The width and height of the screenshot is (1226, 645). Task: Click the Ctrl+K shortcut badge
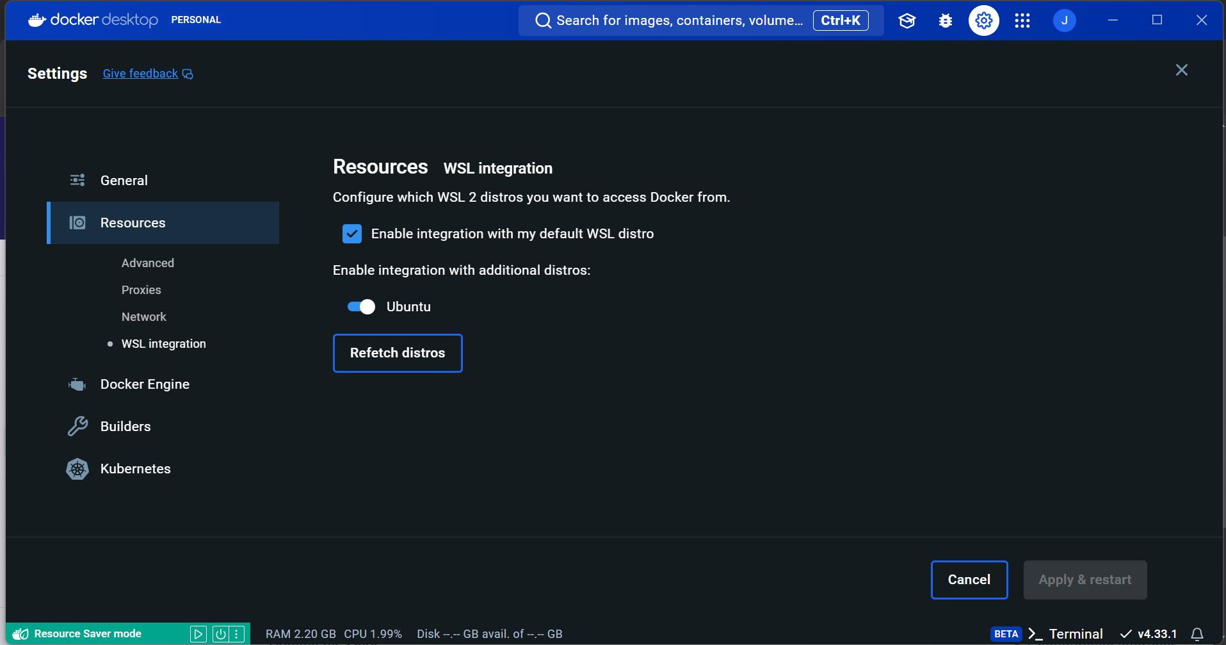coord(841,20)
